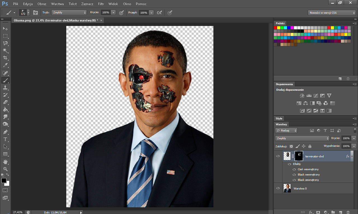Image resolution: width=358 pixels, height=214 pixels.
Task: Select the Move tool
Action: point(5,29)
